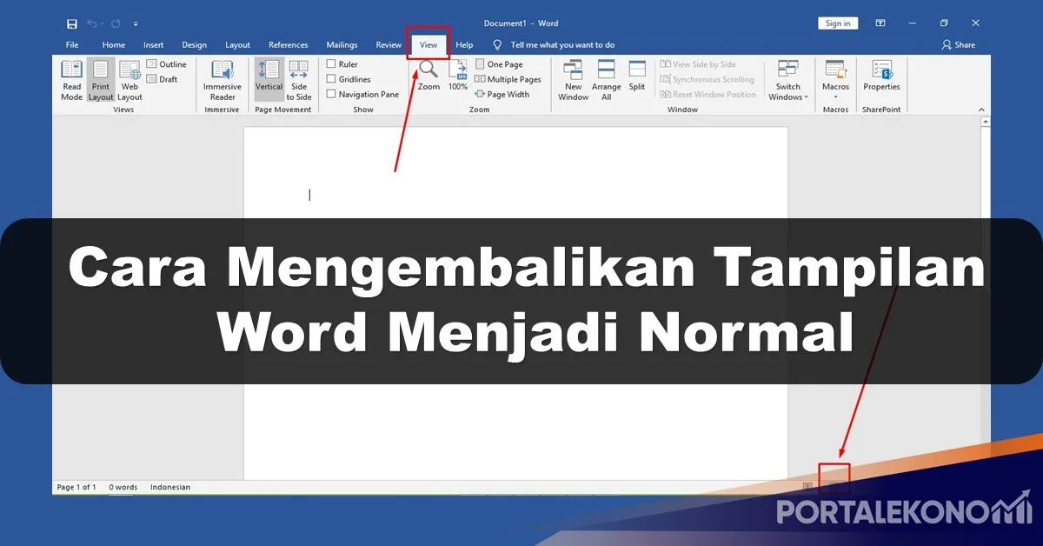
Task: Open the Help tab
Action: click(x=464, y=45)
